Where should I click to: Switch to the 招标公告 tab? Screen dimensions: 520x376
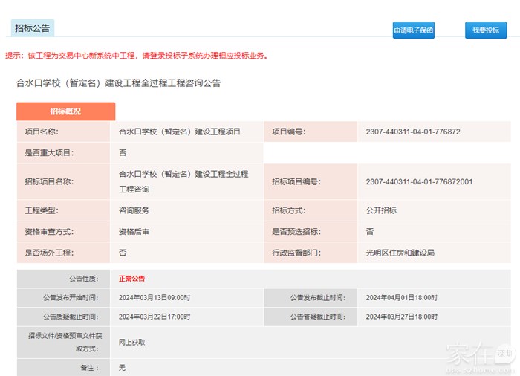(32, 28)
